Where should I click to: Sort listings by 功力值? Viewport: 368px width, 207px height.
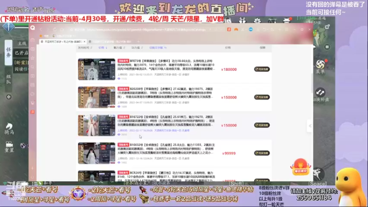[x=137, y=48]
